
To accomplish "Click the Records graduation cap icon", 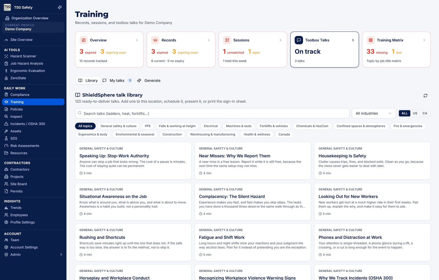I will (x=155, y=40).
